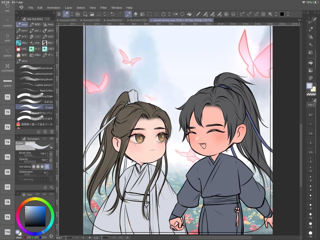320x240 pixels.
Task: Toggle the tool property lock icon
Action: pyautogui.click(x=51, y=147)
